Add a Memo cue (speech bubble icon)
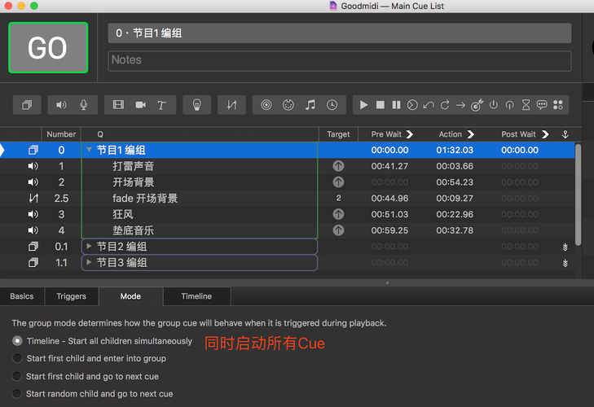The width and height of the screenshot is (594, 407). pos(542,105)
